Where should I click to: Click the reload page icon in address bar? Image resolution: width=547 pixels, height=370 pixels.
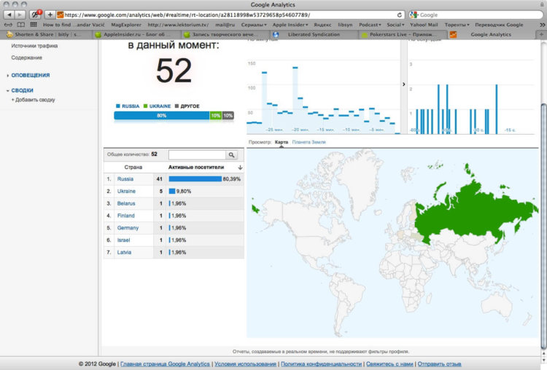(x=399, y=15)
